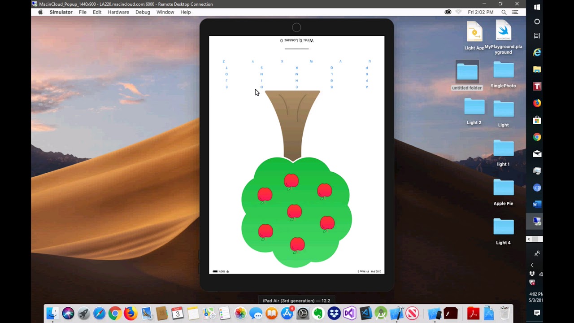Tap the letter U button

(x=370, y=61)
